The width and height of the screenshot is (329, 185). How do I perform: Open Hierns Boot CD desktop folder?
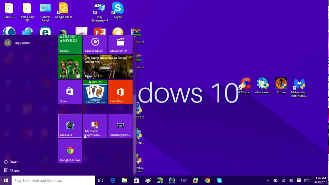[x=27, y=12]
